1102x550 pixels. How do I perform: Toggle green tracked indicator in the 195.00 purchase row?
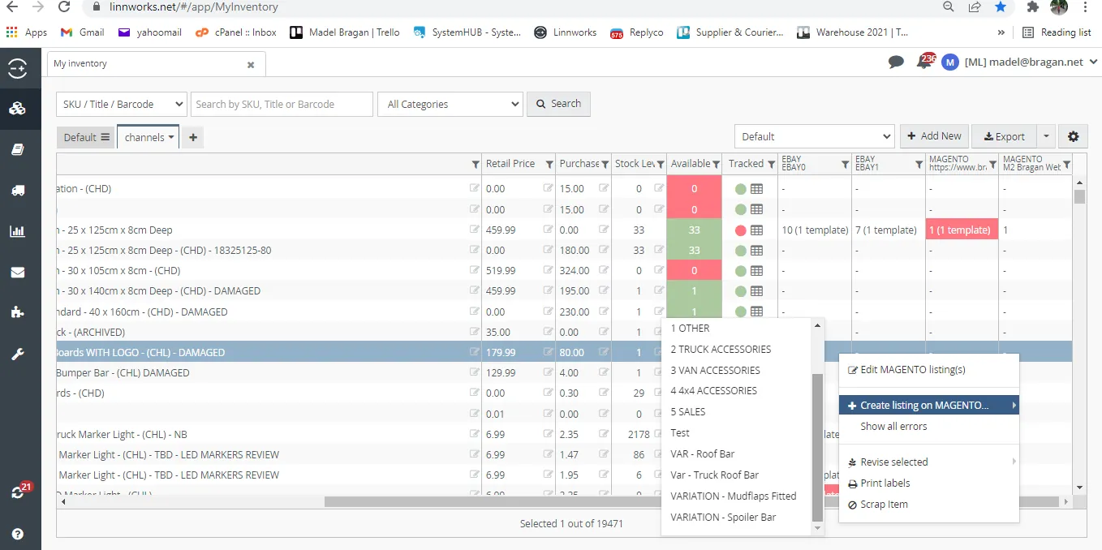coord(740,291)
